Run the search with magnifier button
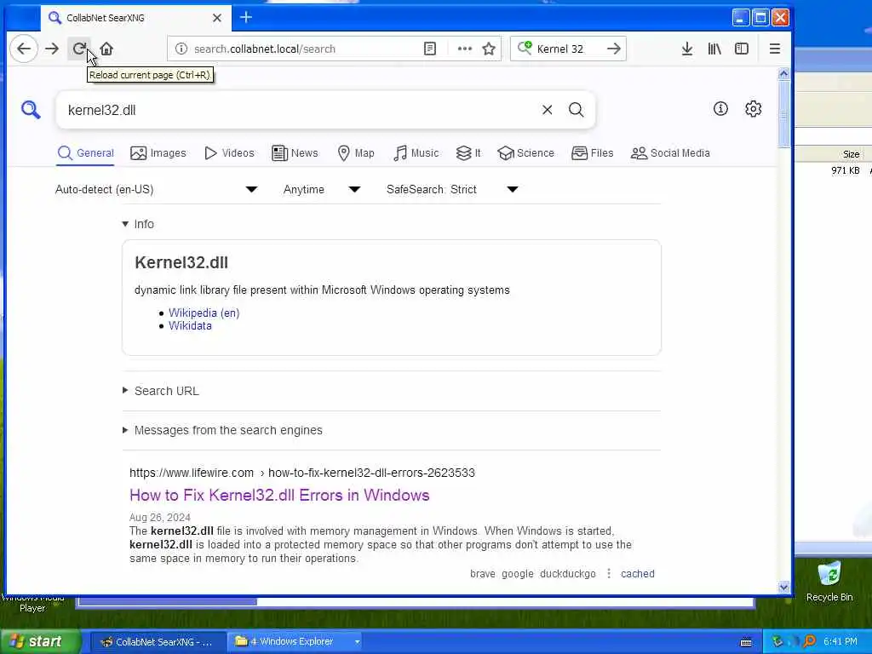Image resolution: width=872 pixels, height=654 pixels. [577, 110]
